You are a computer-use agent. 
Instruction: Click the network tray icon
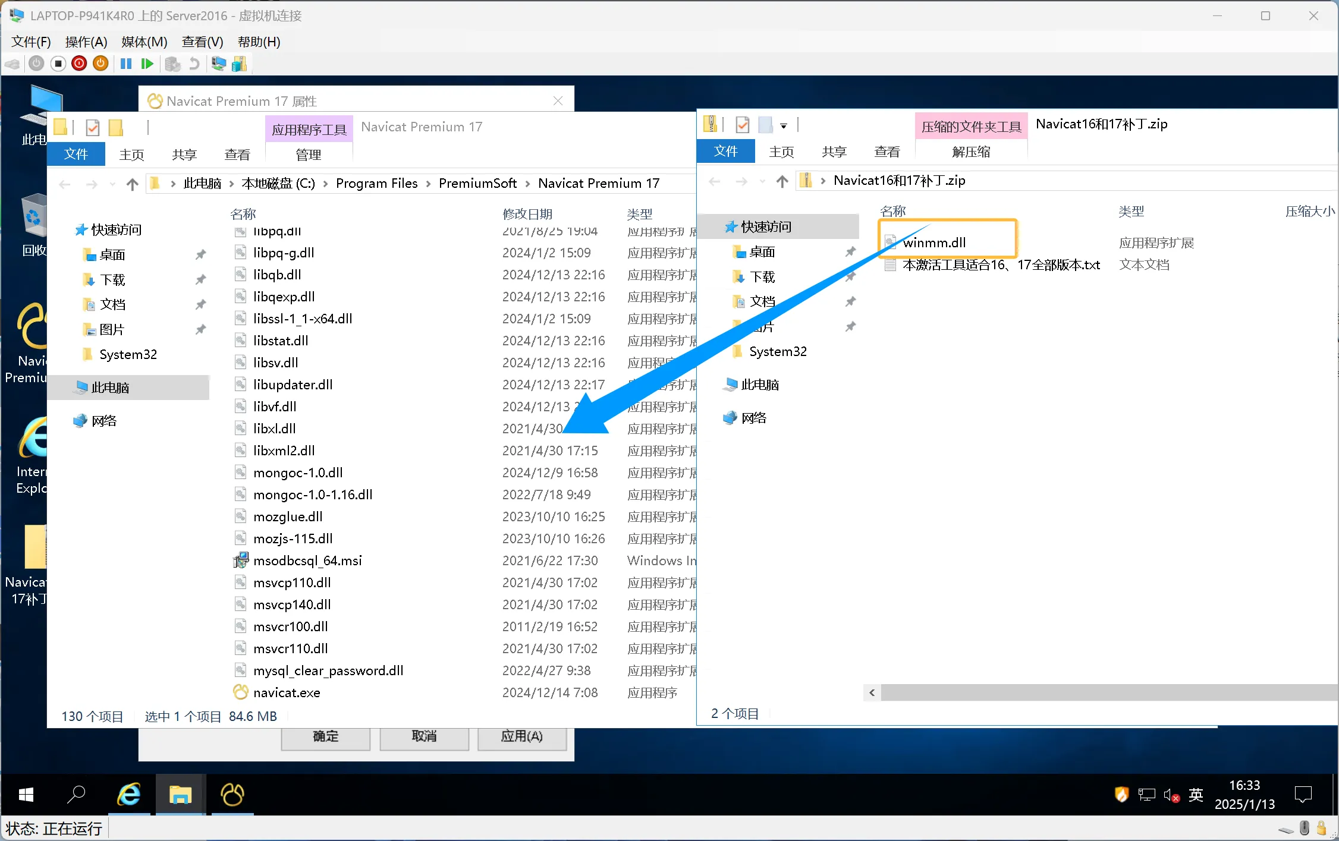(x=1146, y=795)
